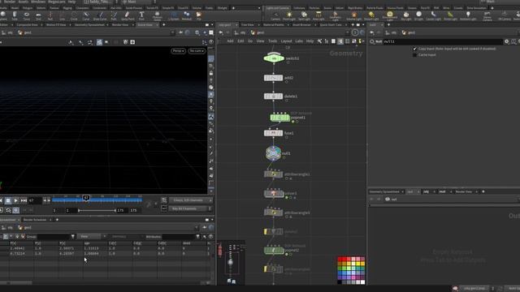Toggle loop playback mode button
This screenshot has width=520, height=292.
coord(8,210)
